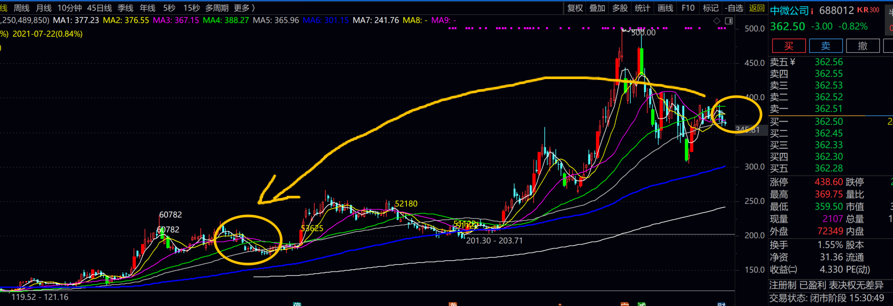The image size is (893, 306).
Task: Click the 叠加 overlay toolbar button
Action: tap(597, 8)
